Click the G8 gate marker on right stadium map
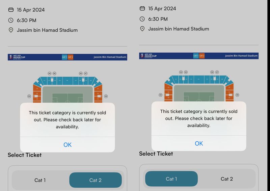 pos(237,95)
